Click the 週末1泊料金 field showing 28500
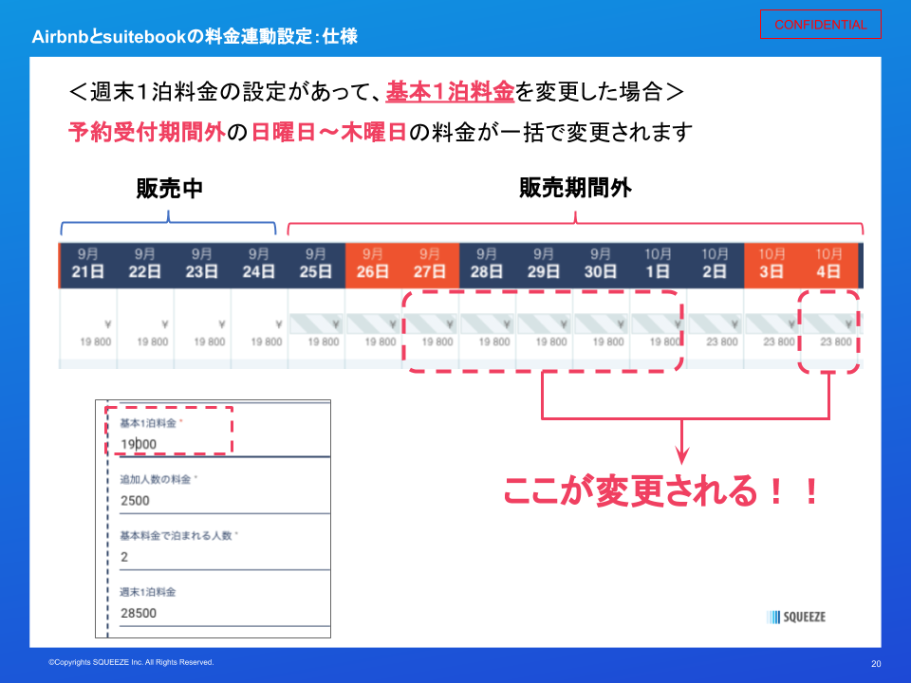The height and width of the screenshot is (683, 911). point(224,614)
